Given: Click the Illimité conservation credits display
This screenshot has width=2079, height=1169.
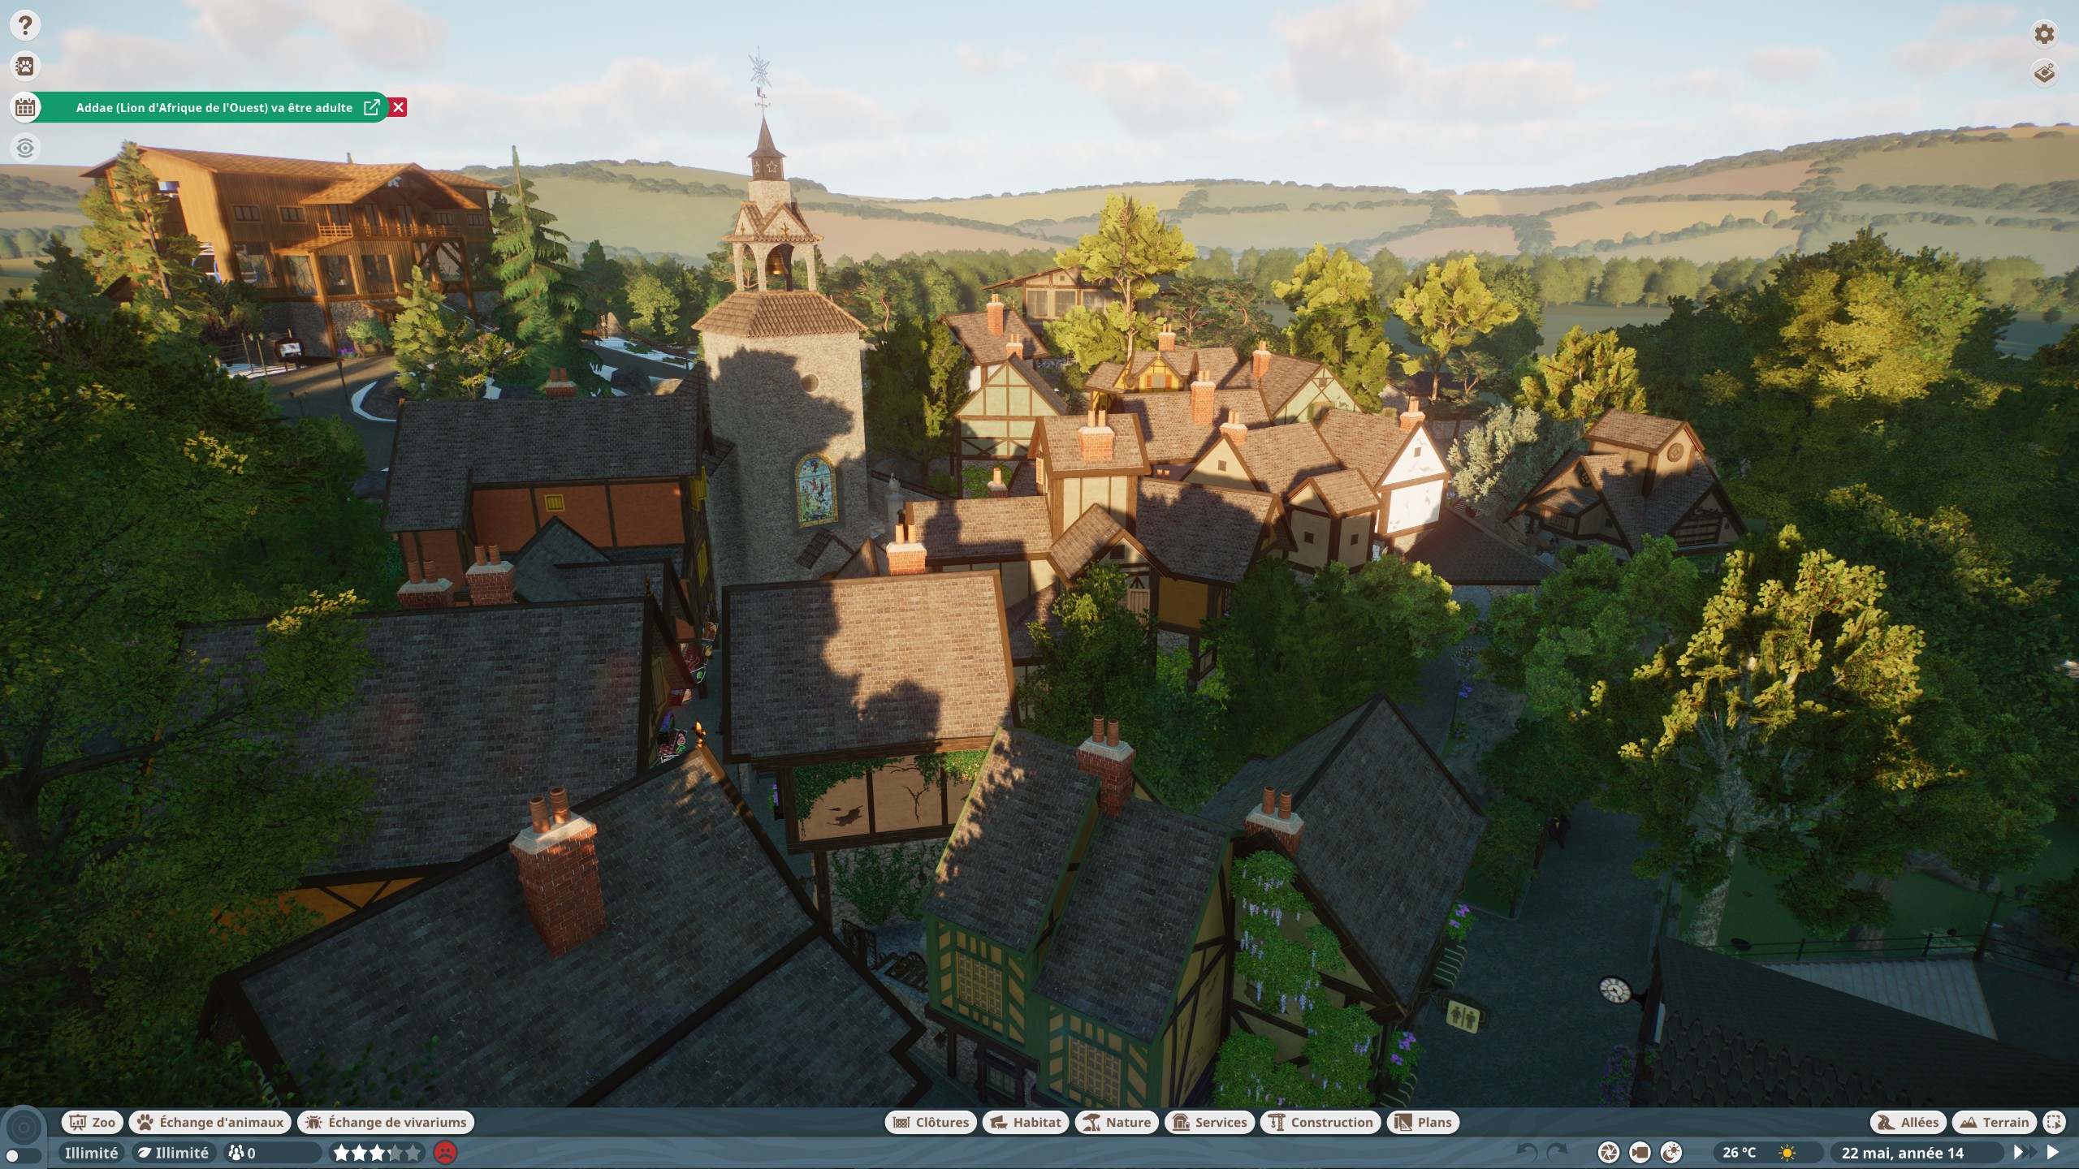Looking at the screenshot, I should pyautogui.click(x=172, y=1153).
